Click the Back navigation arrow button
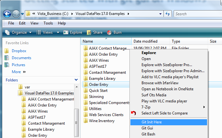The height and width of the screenshot is (138, 222). coord(7,14)
